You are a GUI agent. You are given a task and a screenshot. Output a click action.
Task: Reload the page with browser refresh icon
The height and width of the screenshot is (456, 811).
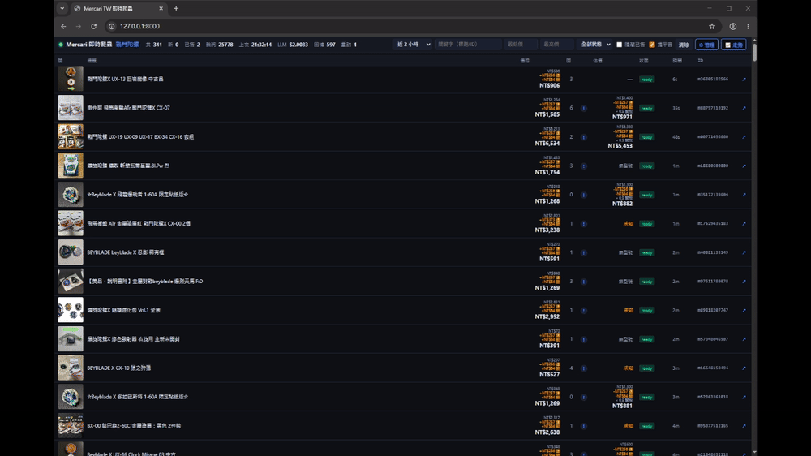(x=93, y=27)
